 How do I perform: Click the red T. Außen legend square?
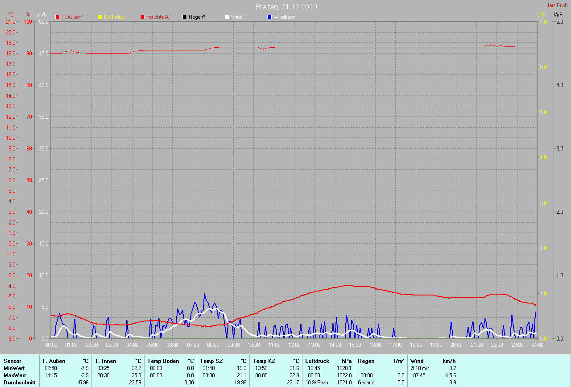58,17
